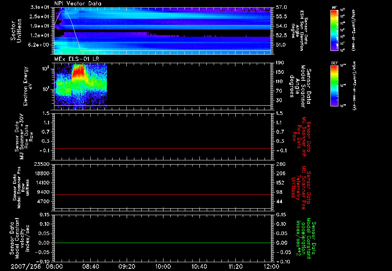
Task: Click the '10:40' time axis label
Action: 199,266
